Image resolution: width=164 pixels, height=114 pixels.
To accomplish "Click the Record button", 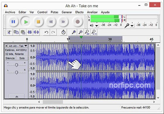I will pos(77,22).
